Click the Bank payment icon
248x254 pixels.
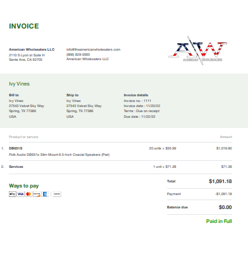[57, 194]
